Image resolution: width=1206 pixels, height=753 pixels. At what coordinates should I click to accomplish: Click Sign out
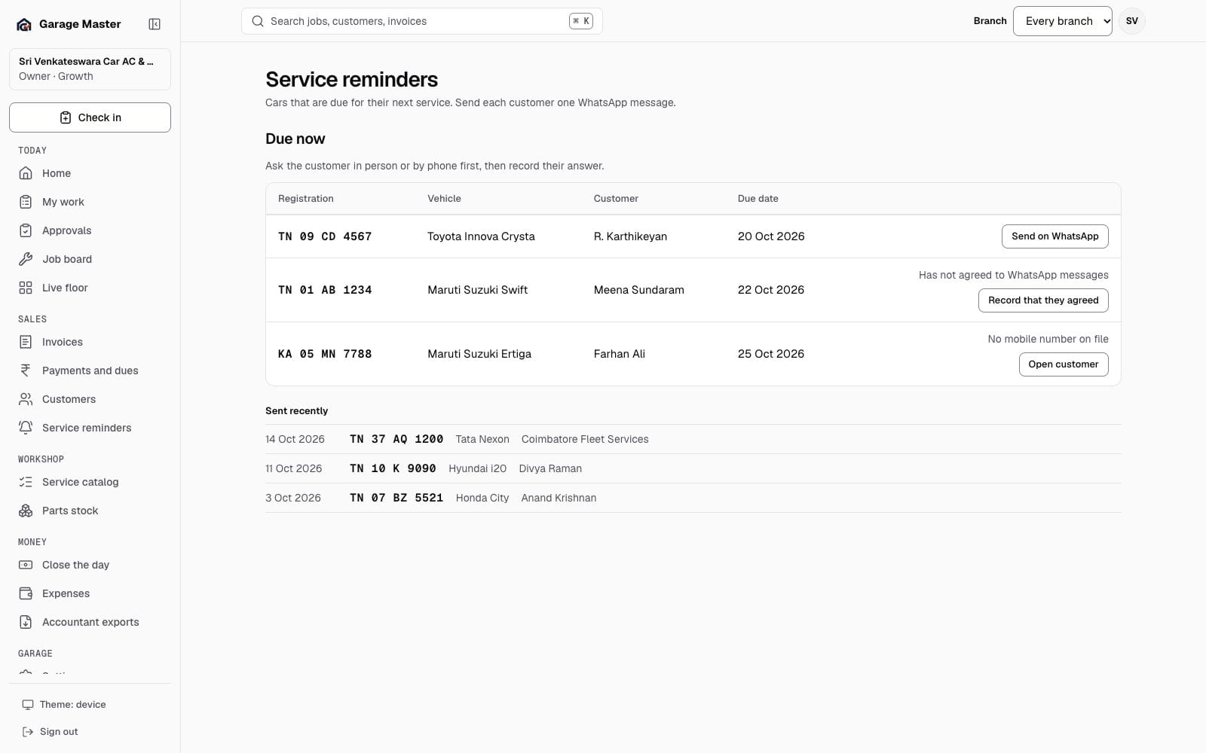[x=90, y=732]
